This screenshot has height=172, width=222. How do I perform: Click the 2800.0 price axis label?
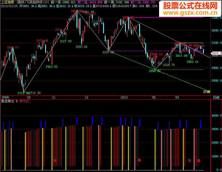point(216,80)
